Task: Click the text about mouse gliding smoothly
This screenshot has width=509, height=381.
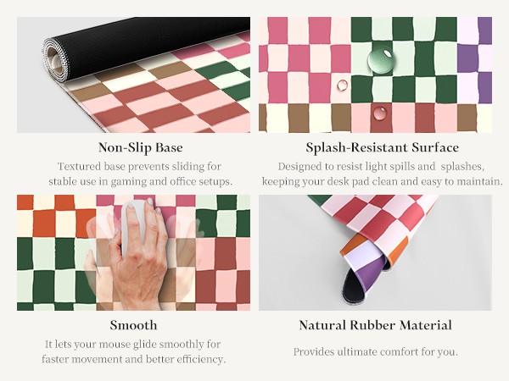Action: tap(133, 351)
